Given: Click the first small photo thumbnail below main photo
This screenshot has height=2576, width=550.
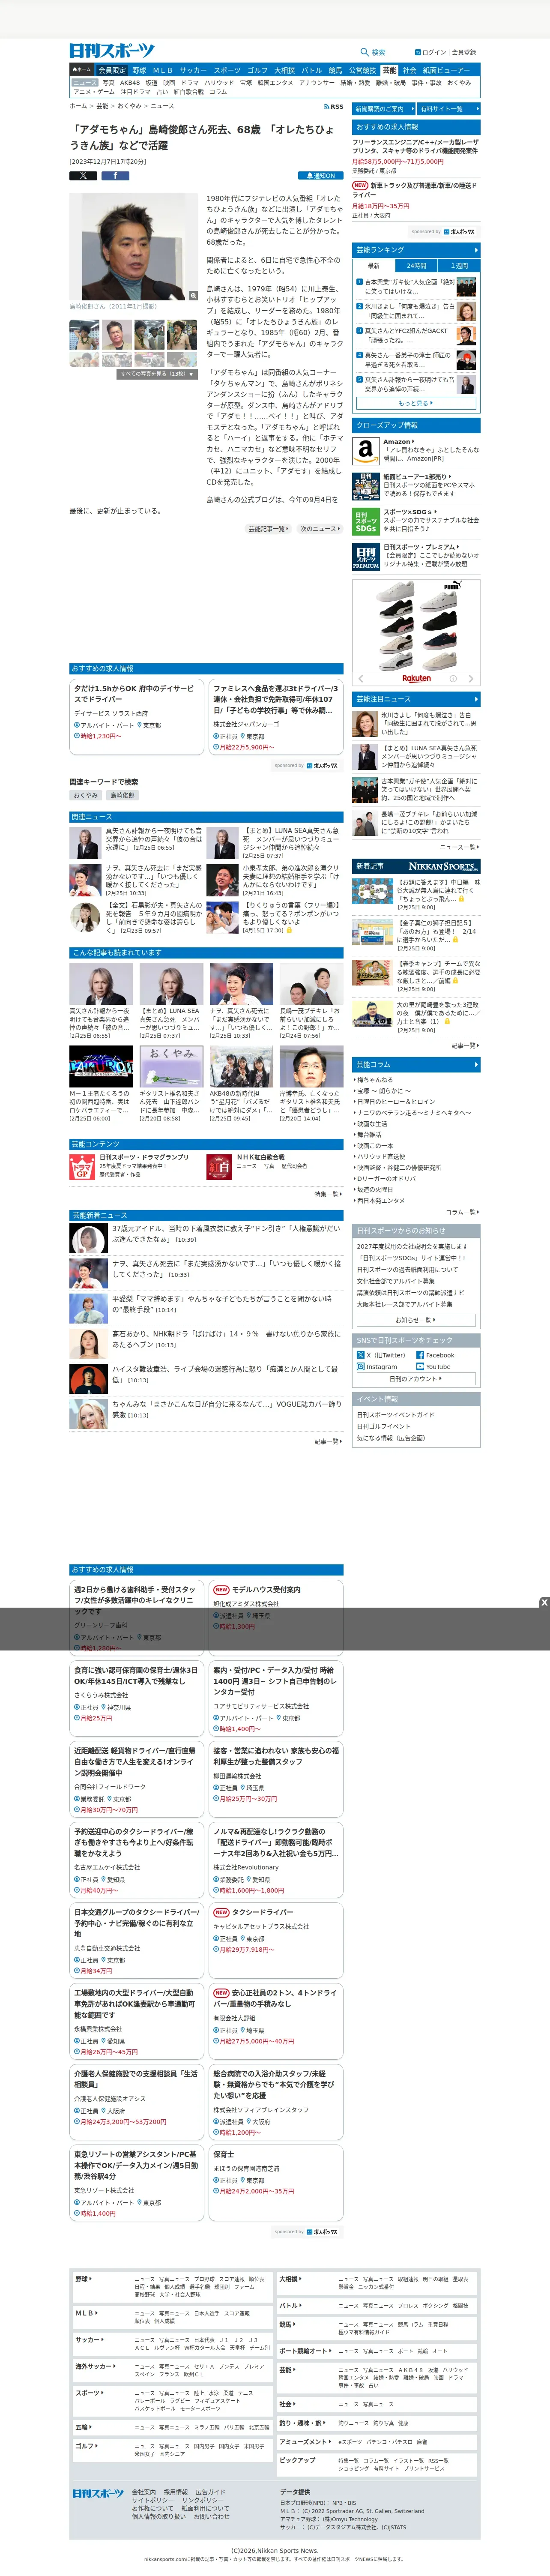Looking at the screenshot, I should coord(83,335).
